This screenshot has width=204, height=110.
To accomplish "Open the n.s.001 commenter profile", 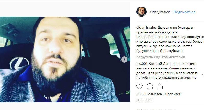I will click(142, 64).
